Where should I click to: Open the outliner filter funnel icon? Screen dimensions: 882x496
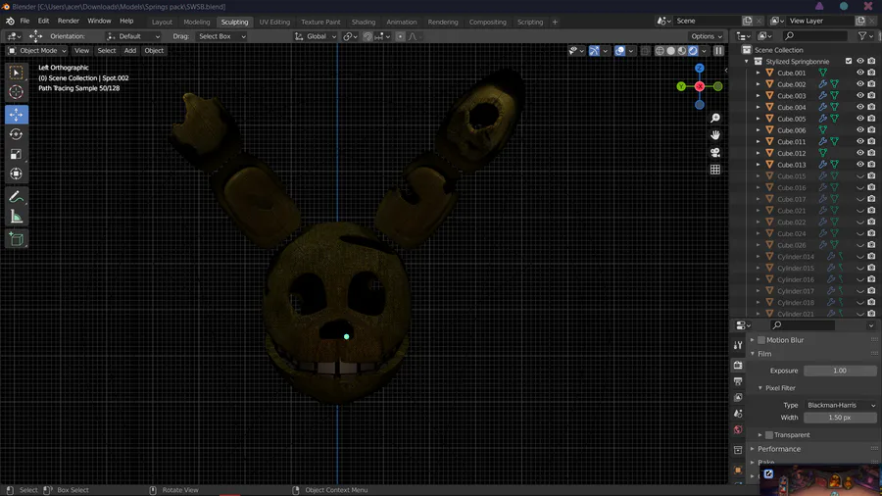pyautogui.click(x=862, y=36)
